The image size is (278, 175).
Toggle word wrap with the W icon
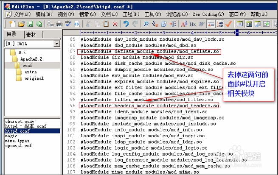pyautogui.click(x=202, y=24)
